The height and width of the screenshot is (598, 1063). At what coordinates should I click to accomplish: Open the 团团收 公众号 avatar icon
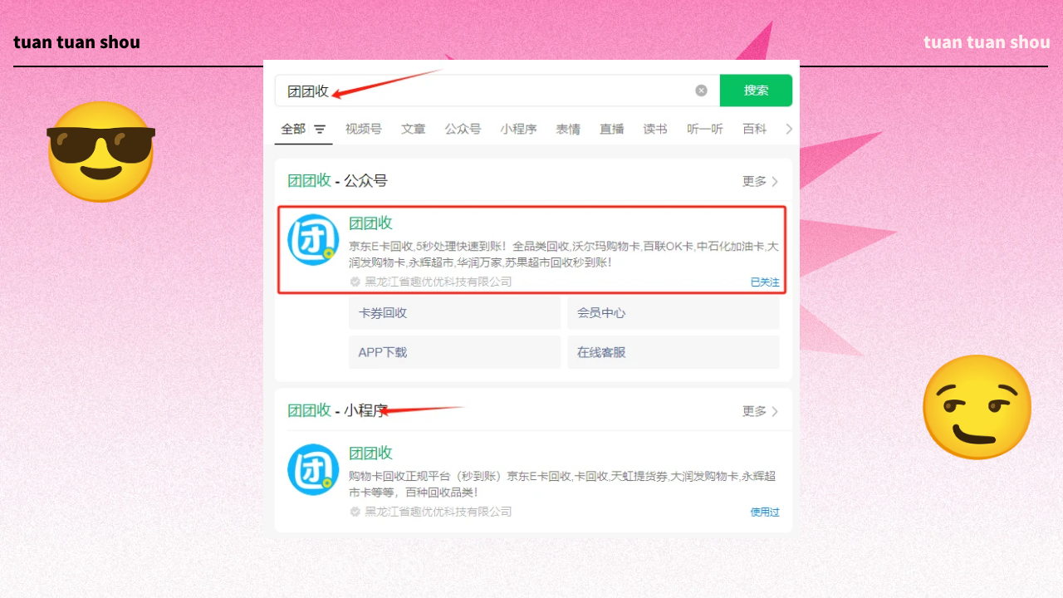pos(313,240)
